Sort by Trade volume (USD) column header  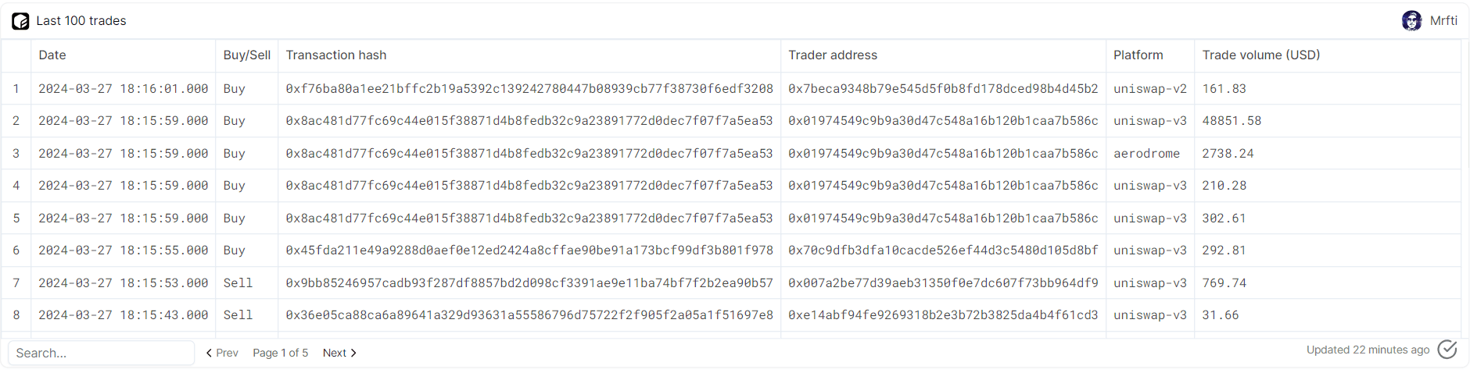pyautogui.click(x=1261, y=55)
